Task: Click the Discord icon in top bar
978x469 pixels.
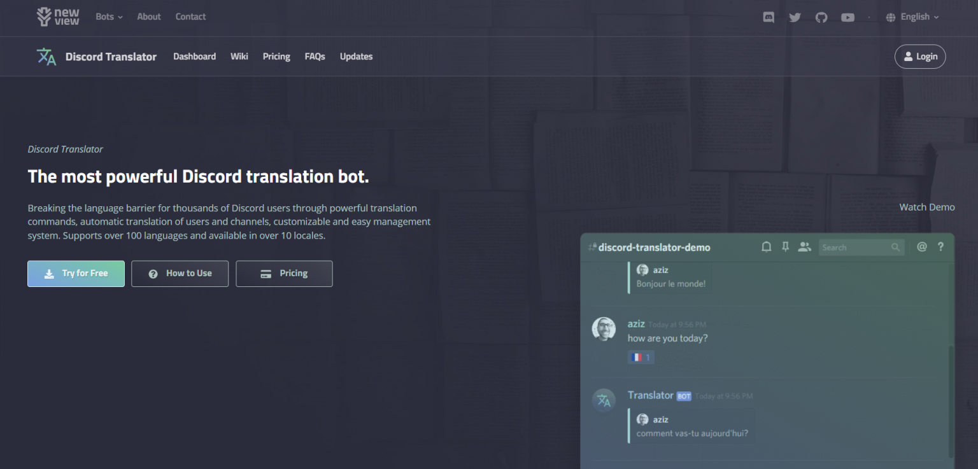Action: point(769,17)
